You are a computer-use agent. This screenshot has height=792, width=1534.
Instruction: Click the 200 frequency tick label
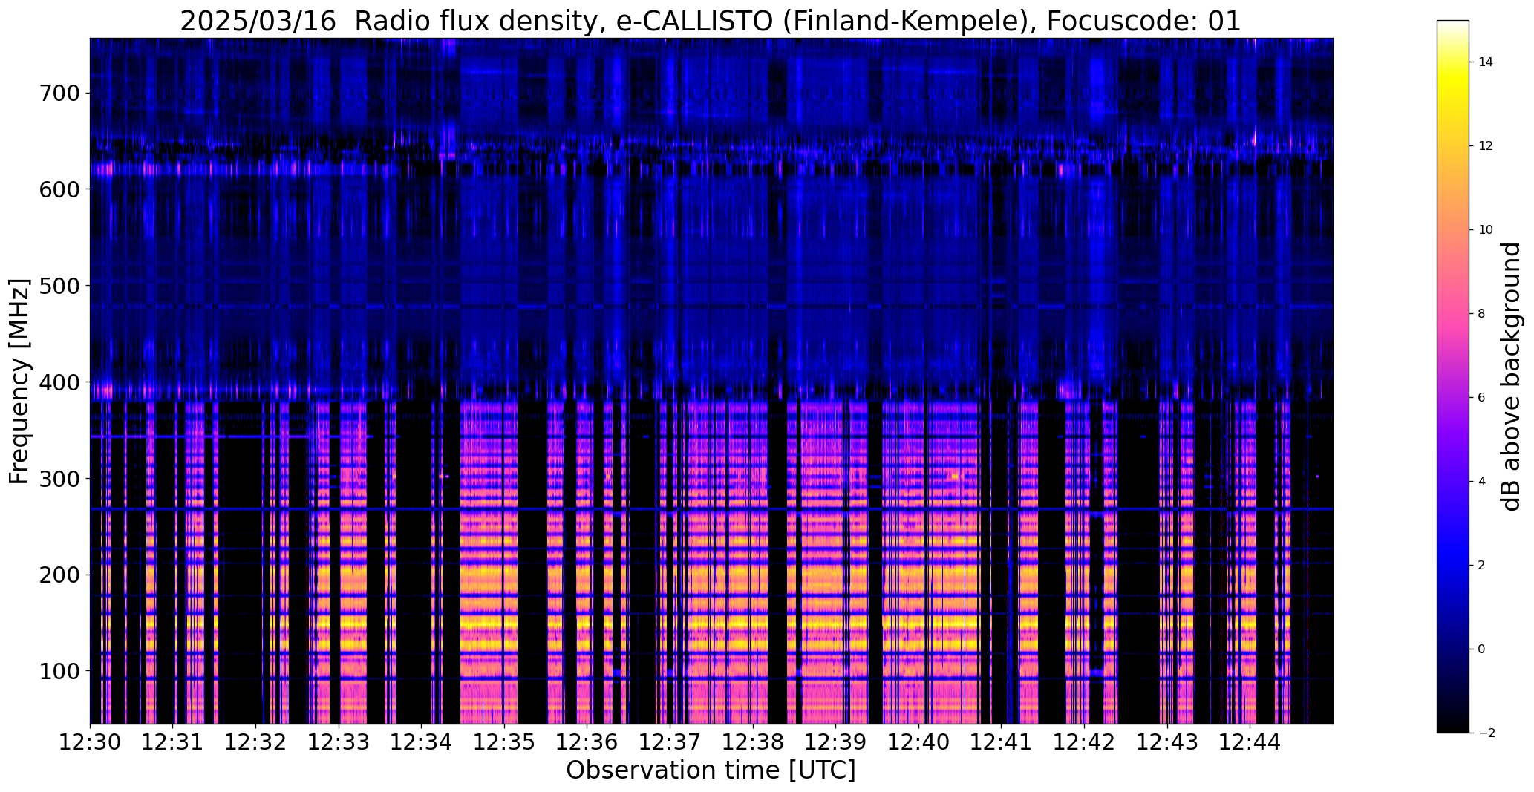tap(59, 575)
